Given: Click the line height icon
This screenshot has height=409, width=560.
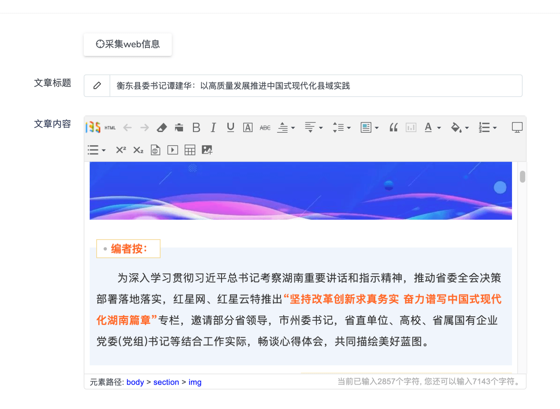Looking at the screenshot, I should click(x=338, y=128).
